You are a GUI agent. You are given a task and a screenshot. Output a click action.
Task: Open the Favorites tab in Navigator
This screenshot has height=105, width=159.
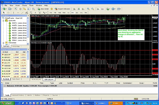(x=16, y=46)
